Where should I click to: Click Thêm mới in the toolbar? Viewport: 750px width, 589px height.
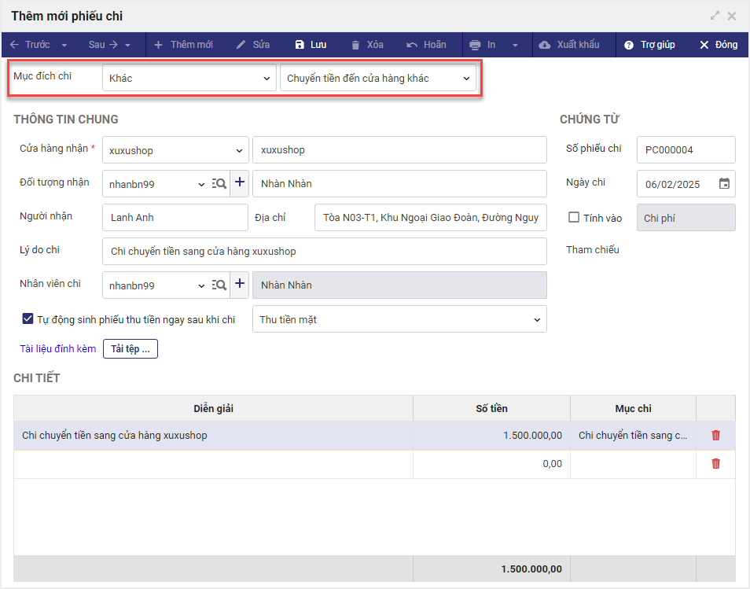pyautogui.click(x=183, y=45)
